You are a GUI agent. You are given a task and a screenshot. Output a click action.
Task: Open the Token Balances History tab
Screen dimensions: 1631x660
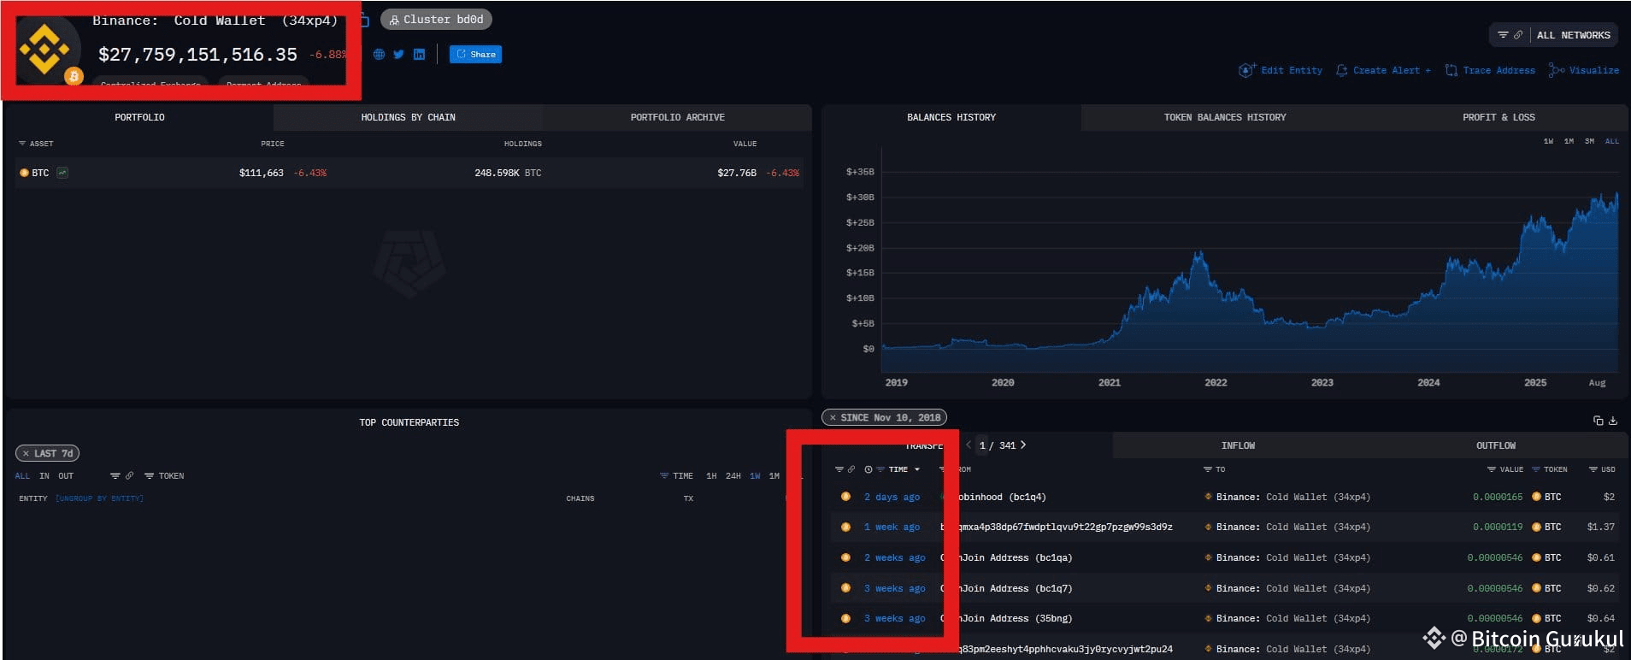tap(1224, 117)
